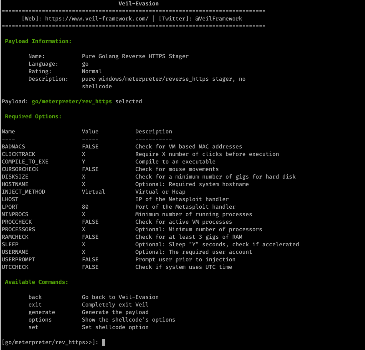Click the MINPROCS option name
365x350 pixels.
point(15,215)
